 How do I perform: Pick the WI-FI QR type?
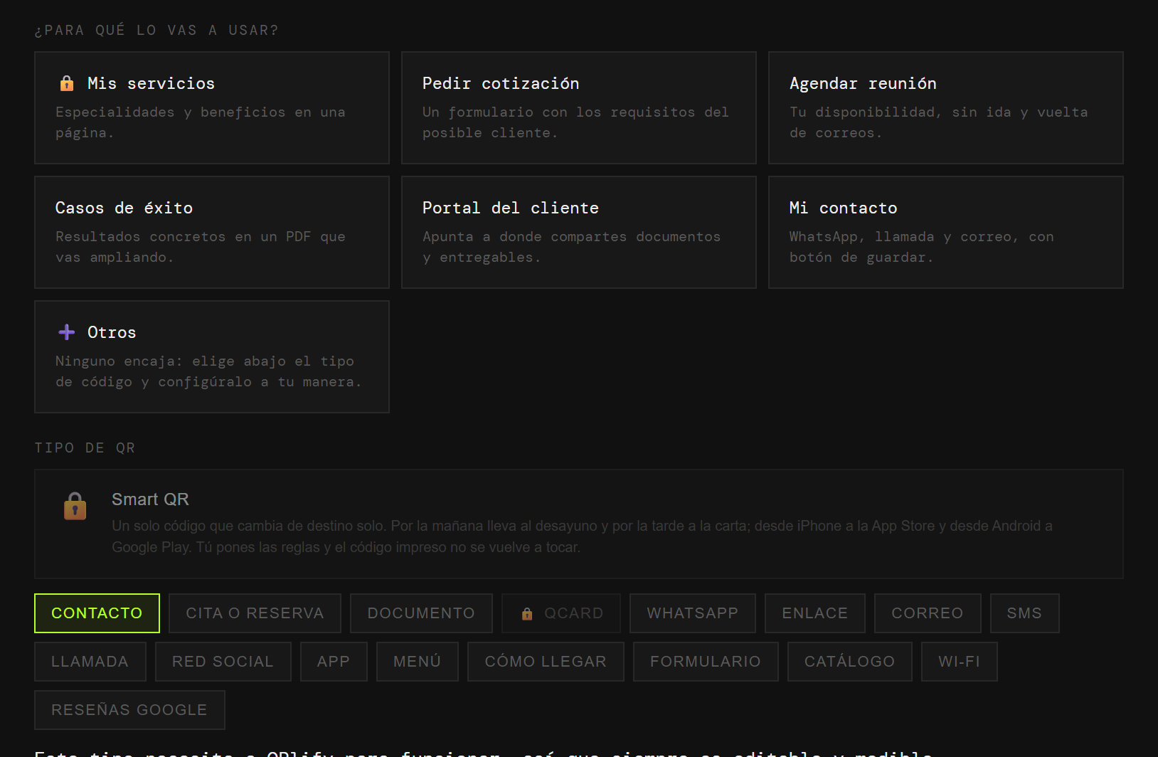(x=960, y=662)
